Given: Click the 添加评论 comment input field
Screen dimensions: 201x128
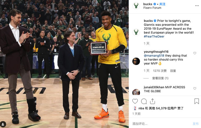Looking at the screenshot, I should pos(161,124).
